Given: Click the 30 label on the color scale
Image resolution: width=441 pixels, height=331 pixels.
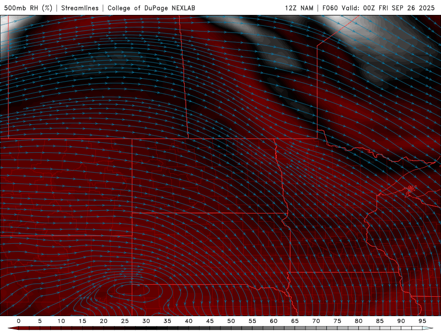Looking at the screenshot, I should click(146, 321).
